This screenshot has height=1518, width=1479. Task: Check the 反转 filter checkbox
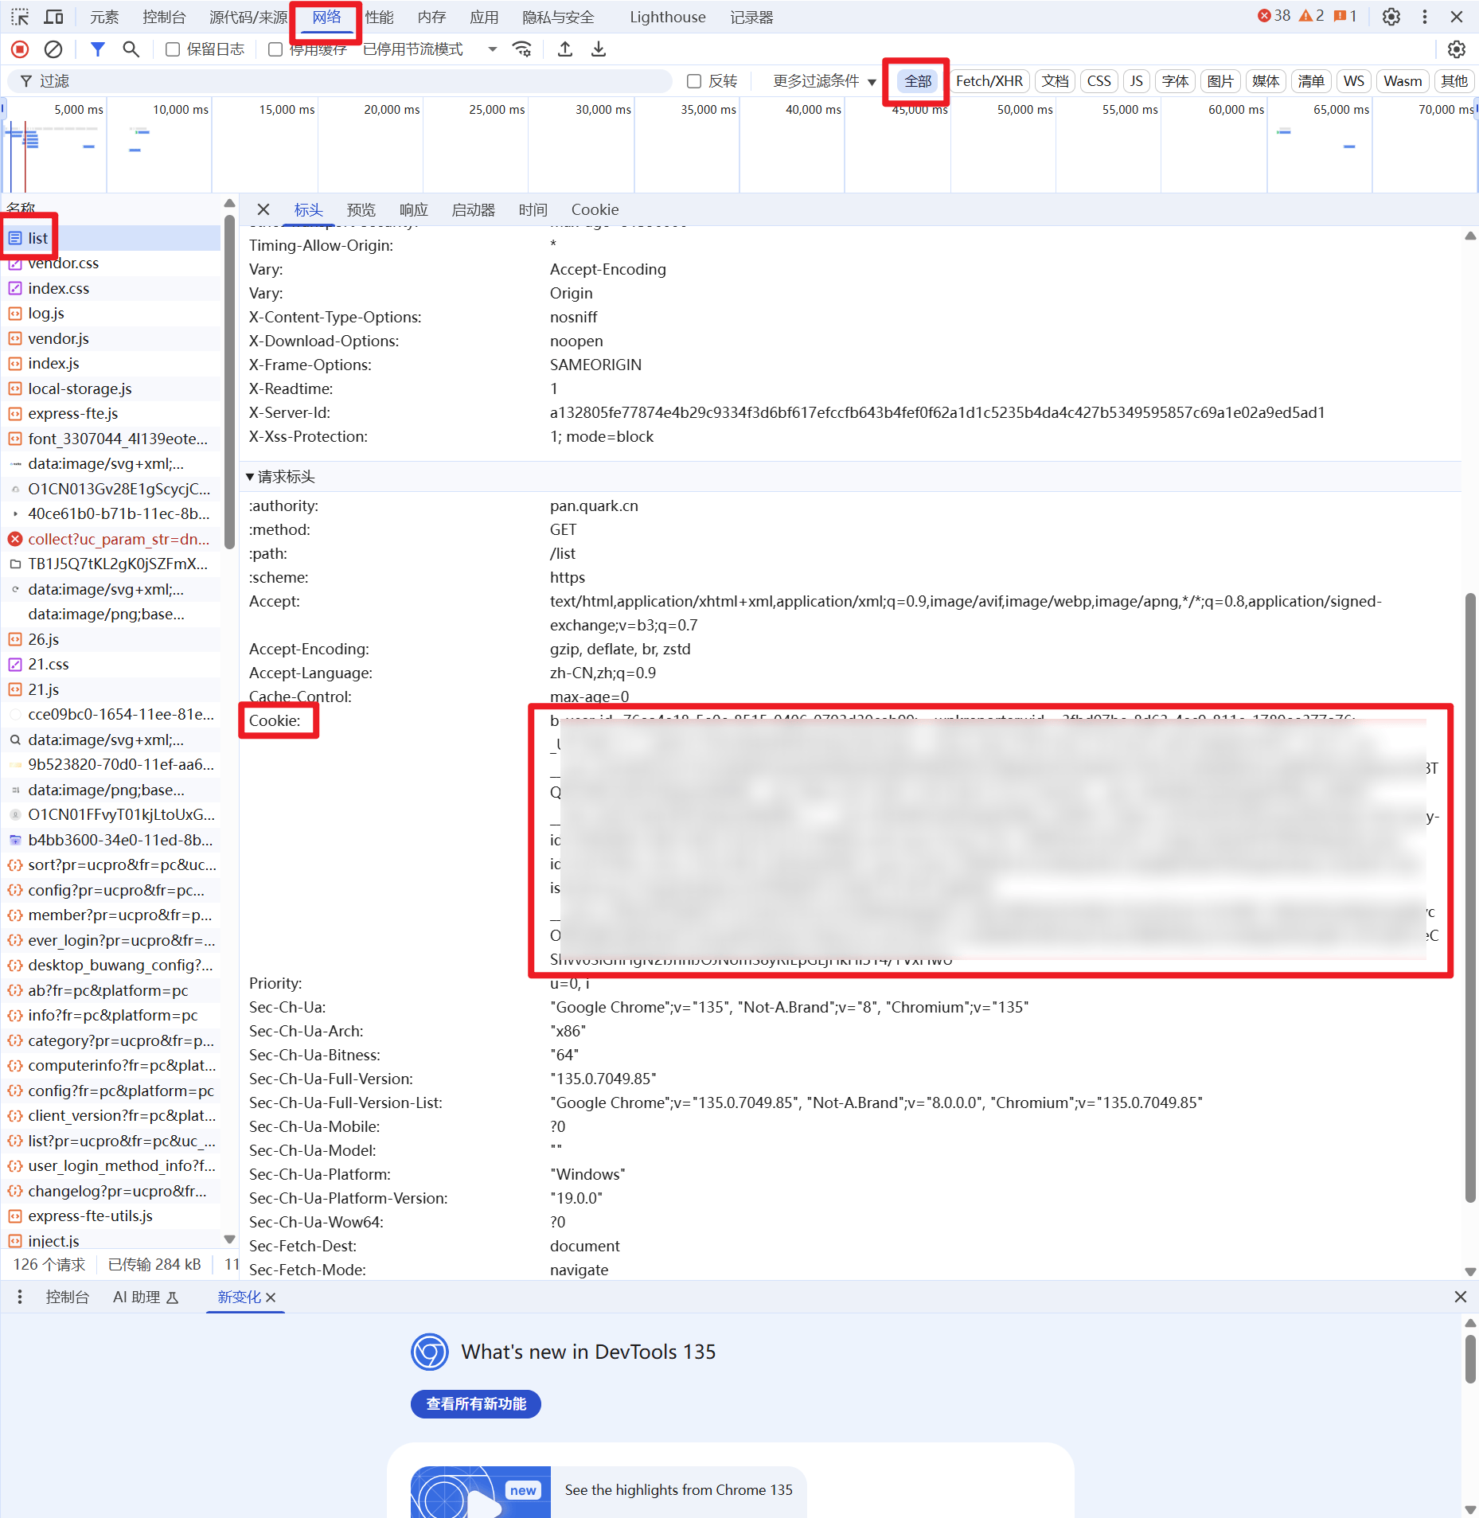[694, 81]
